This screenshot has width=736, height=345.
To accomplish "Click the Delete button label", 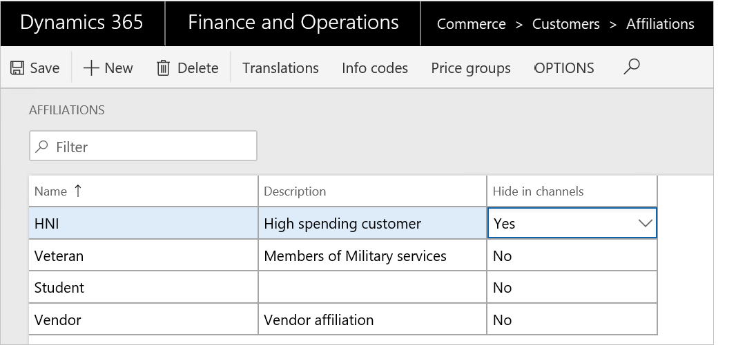I will pos(197,68).
